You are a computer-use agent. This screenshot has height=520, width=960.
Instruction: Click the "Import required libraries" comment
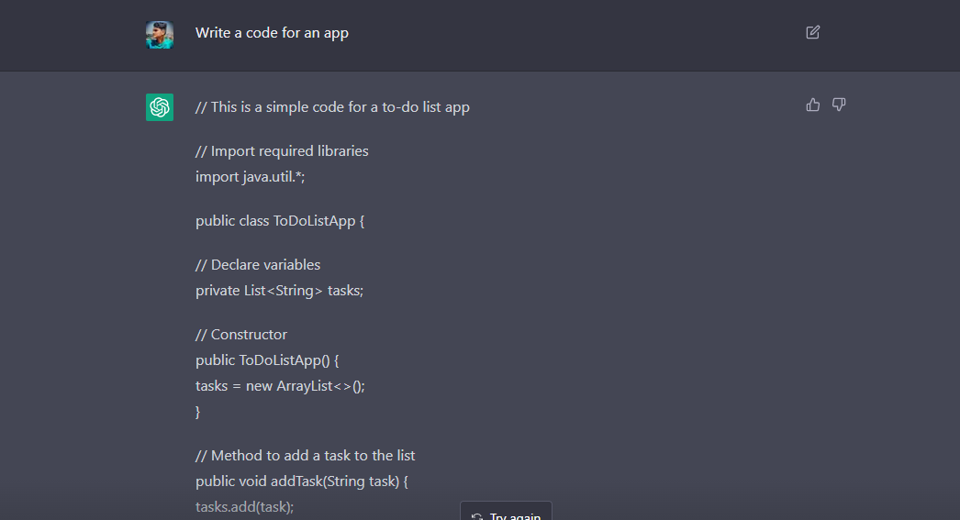pos(282,150)
